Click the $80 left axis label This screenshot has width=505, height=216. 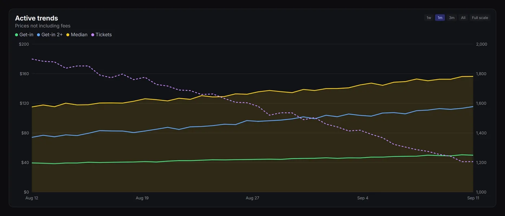pyautogui.click(x=25, y=133)
